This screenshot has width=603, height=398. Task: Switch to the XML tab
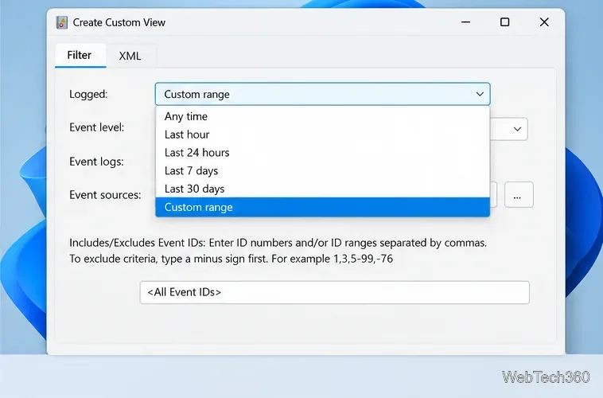tap(130, 56)
